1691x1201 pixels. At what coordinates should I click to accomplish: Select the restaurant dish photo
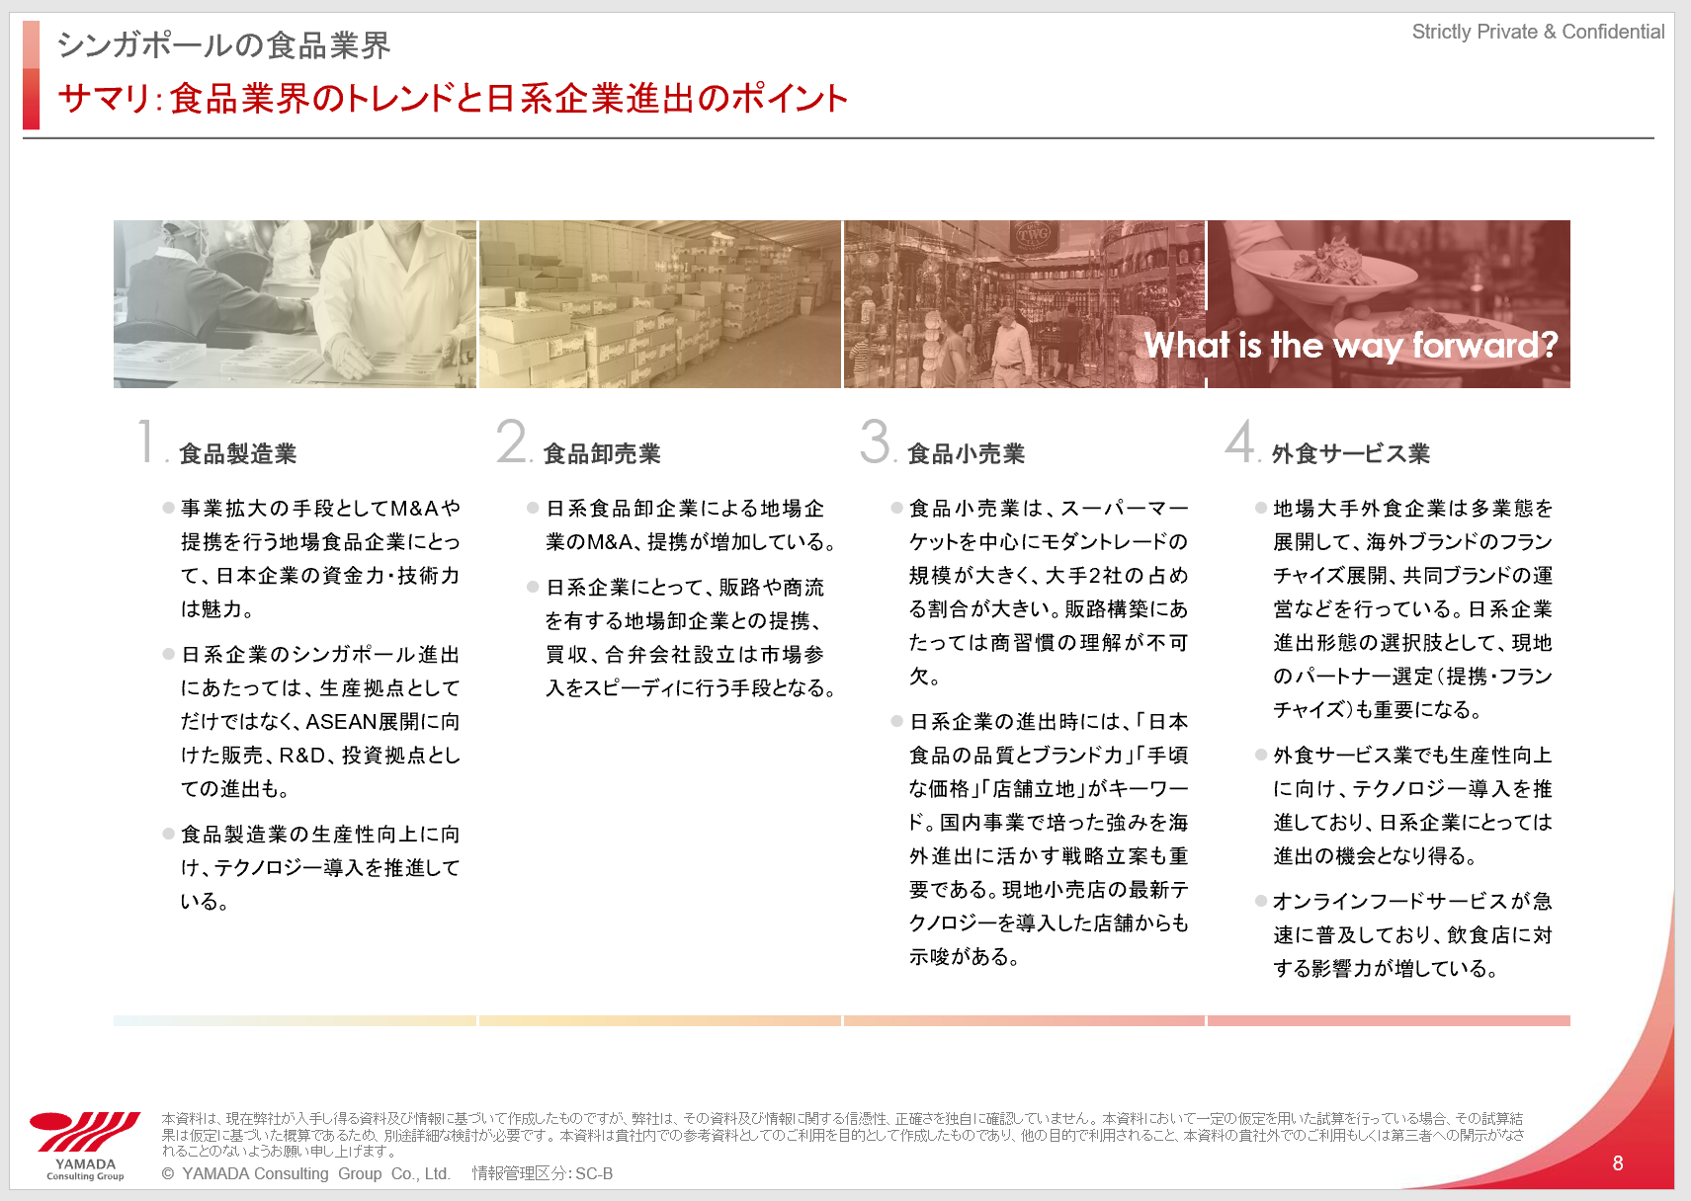click(1389, 304)
